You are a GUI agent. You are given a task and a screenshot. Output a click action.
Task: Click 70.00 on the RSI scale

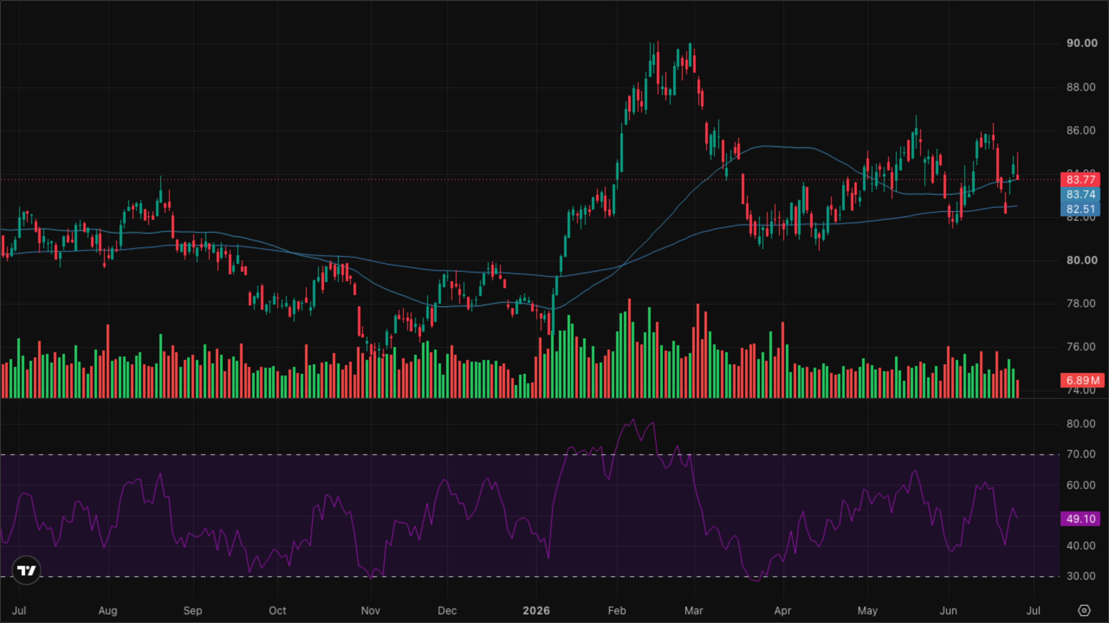(1081, 454)
